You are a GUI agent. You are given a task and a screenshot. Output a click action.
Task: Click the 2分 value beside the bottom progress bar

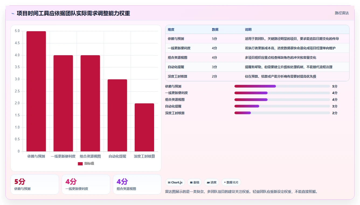[335, 113]
